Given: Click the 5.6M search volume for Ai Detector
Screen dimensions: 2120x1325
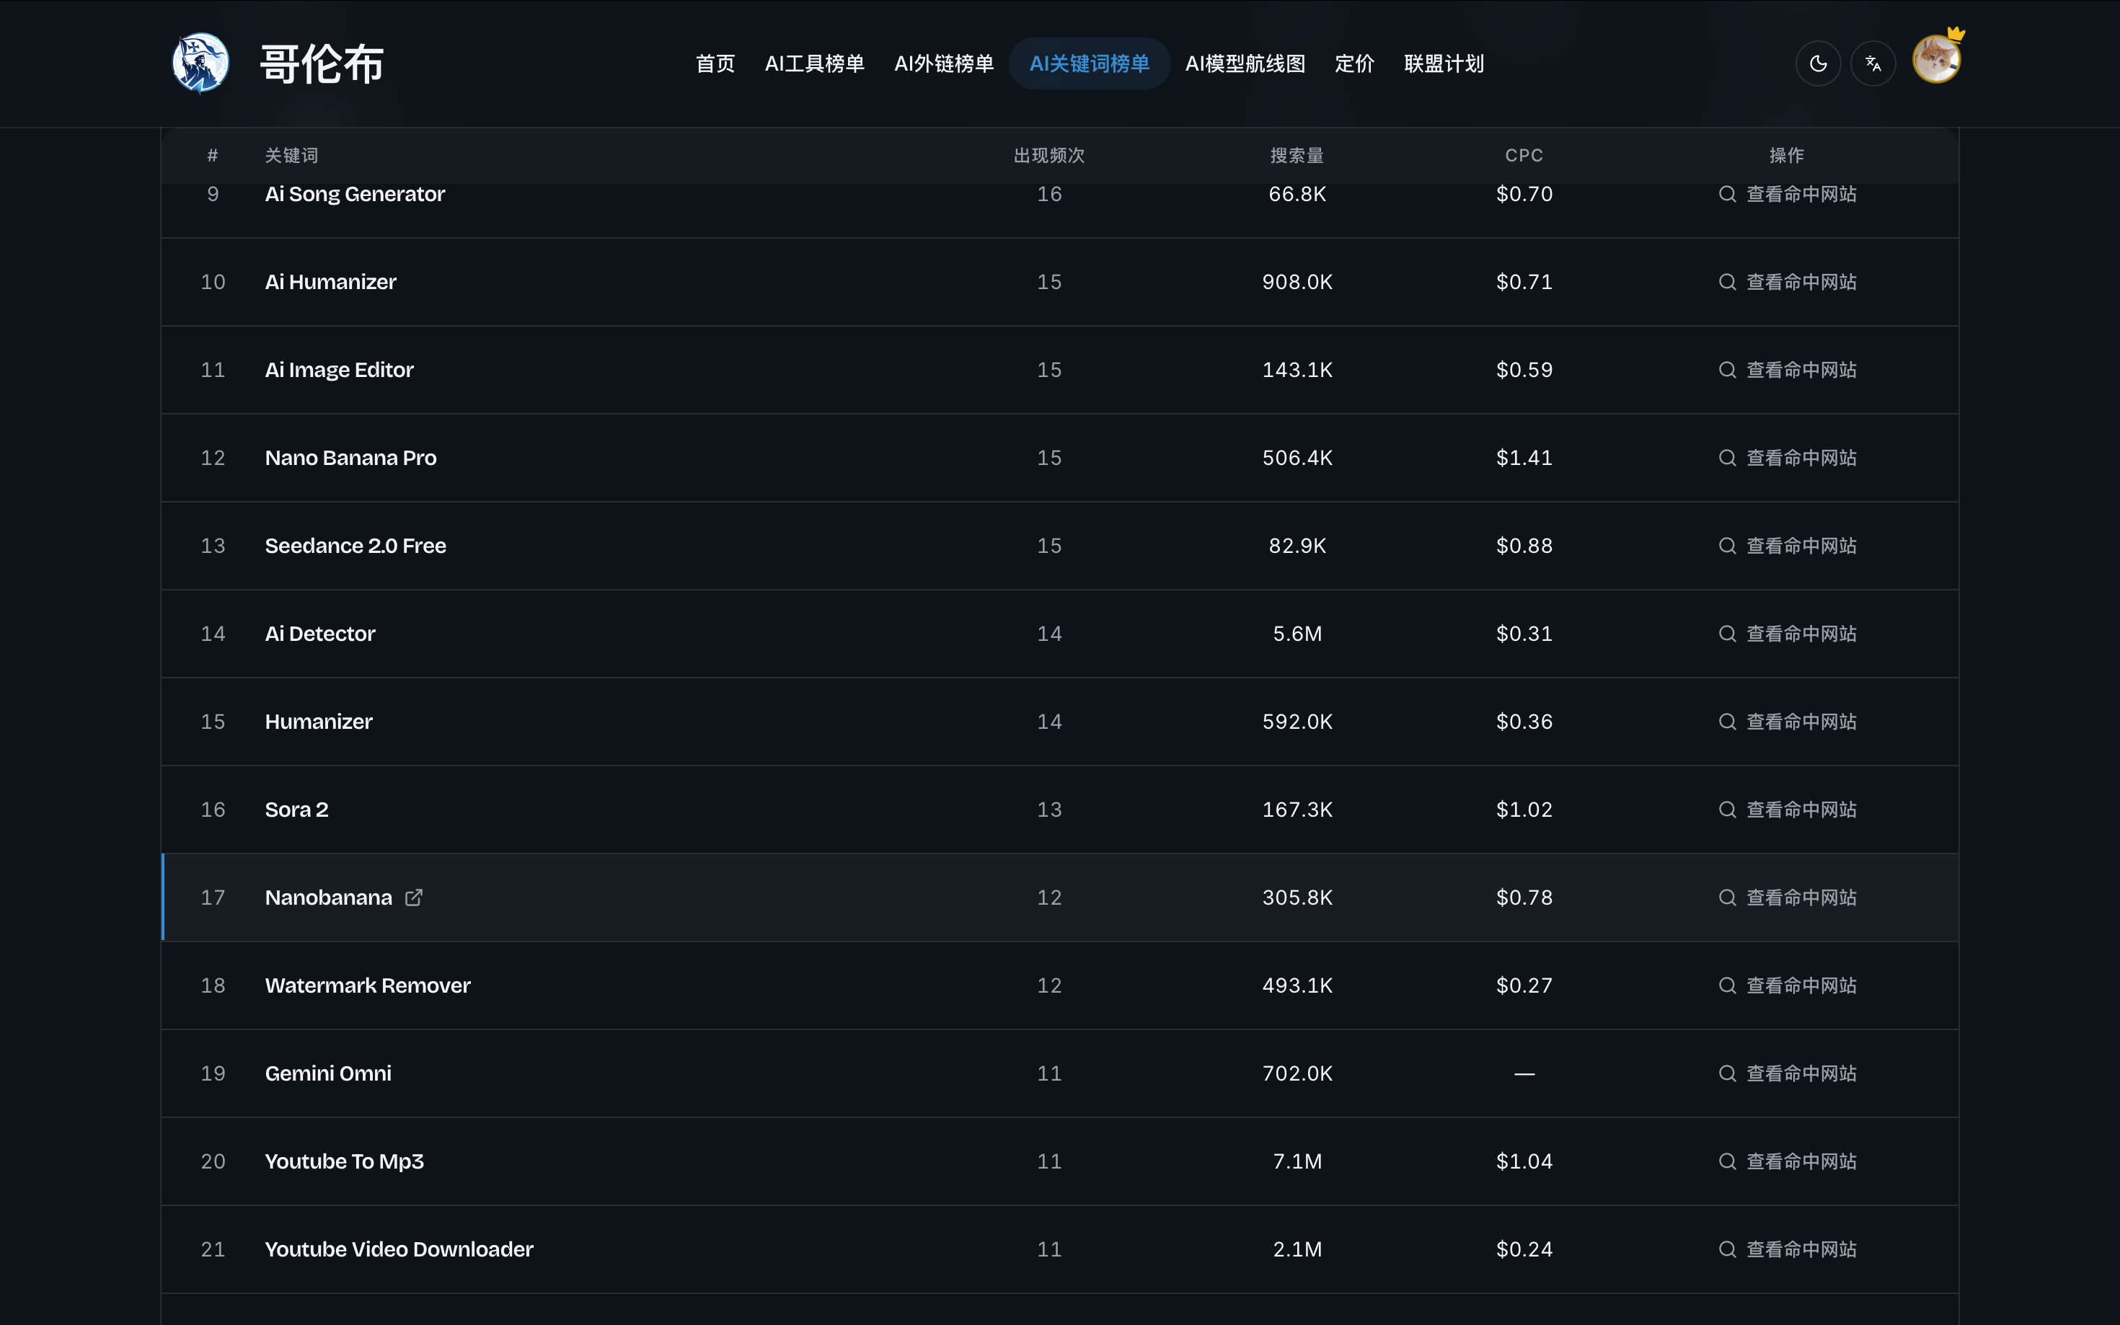Looking at the screenshot, I should [x=1297, y=634].
